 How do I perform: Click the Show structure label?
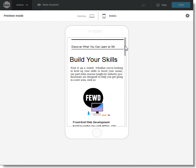click(x=50, y=5)
